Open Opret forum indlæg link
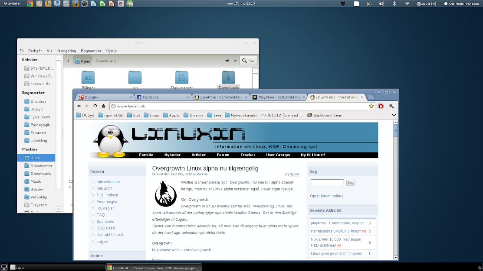This screenshot has height=271, width=483. point(326,196)
